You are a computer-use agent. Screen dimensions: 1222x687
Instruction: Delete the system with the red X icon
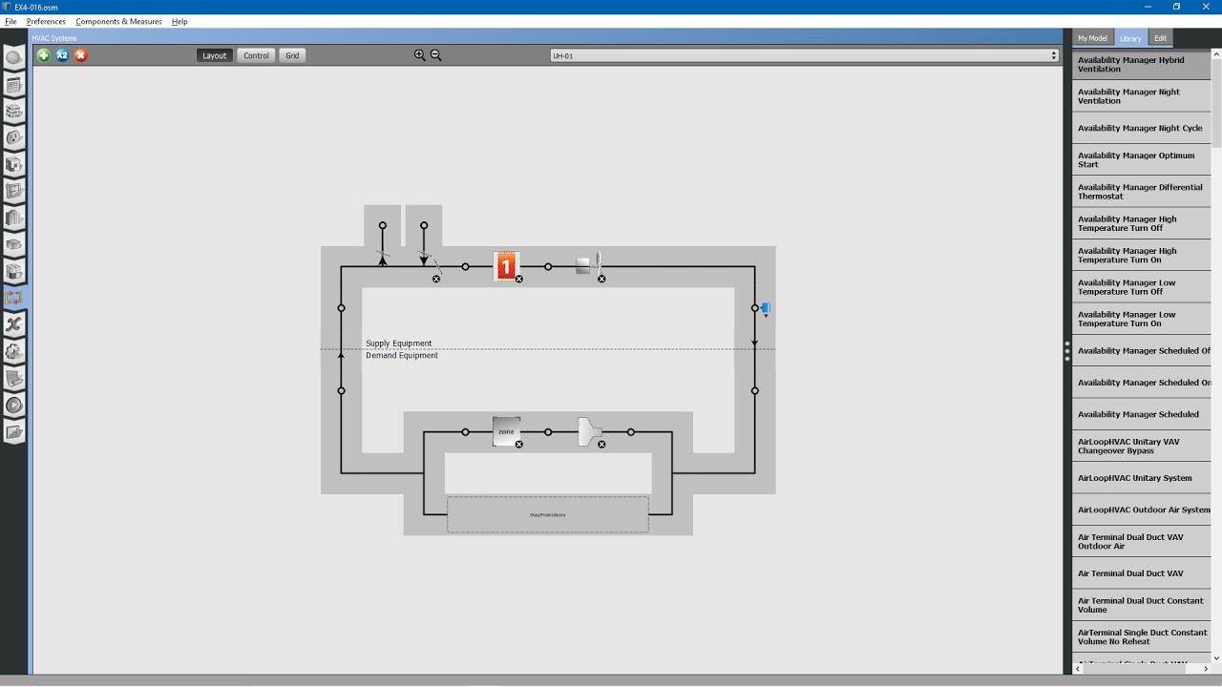[81, 55]
